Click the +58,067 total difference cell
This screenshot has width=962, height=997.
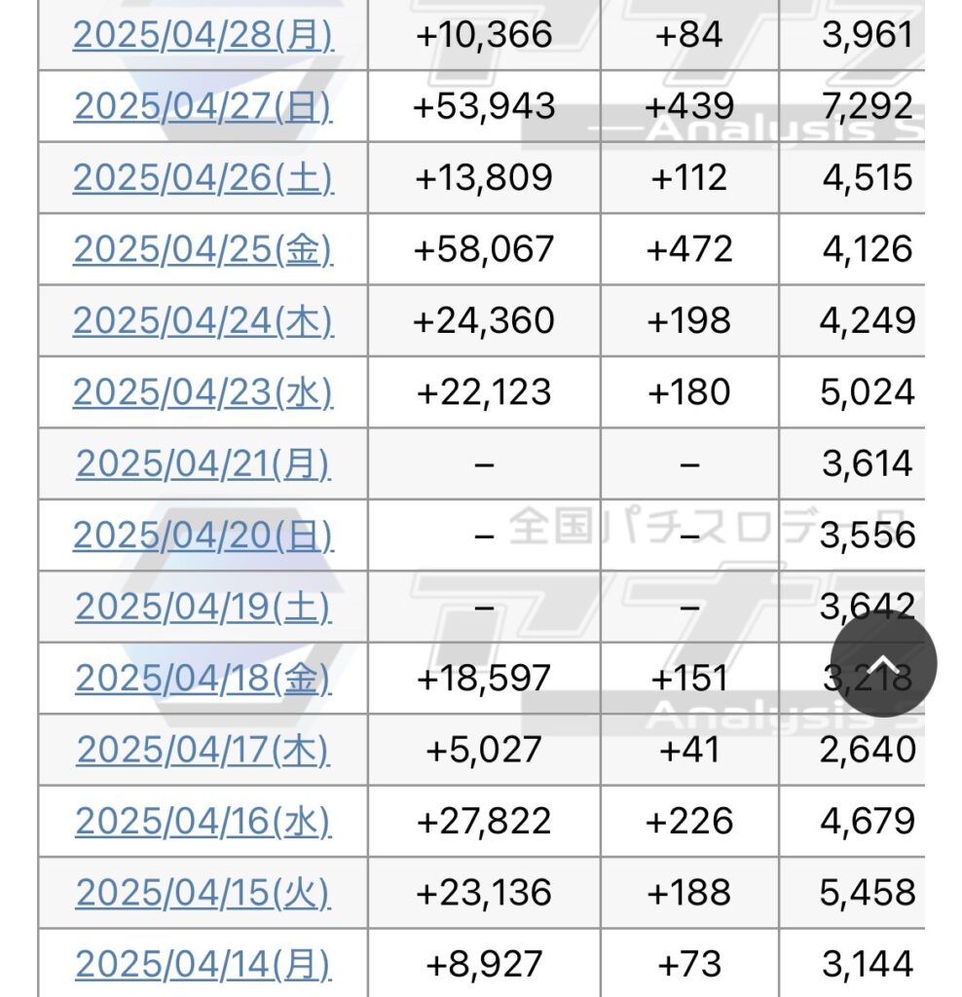point(484,249)
